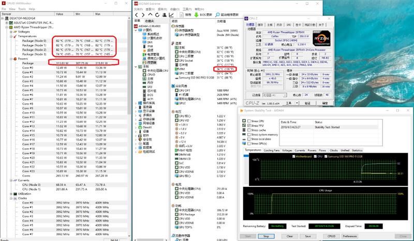Image resolution: width=414 pixels, height=241 pixels.
Task: Select ACPI in the AIDA64 tree
Action: (150, 99)
